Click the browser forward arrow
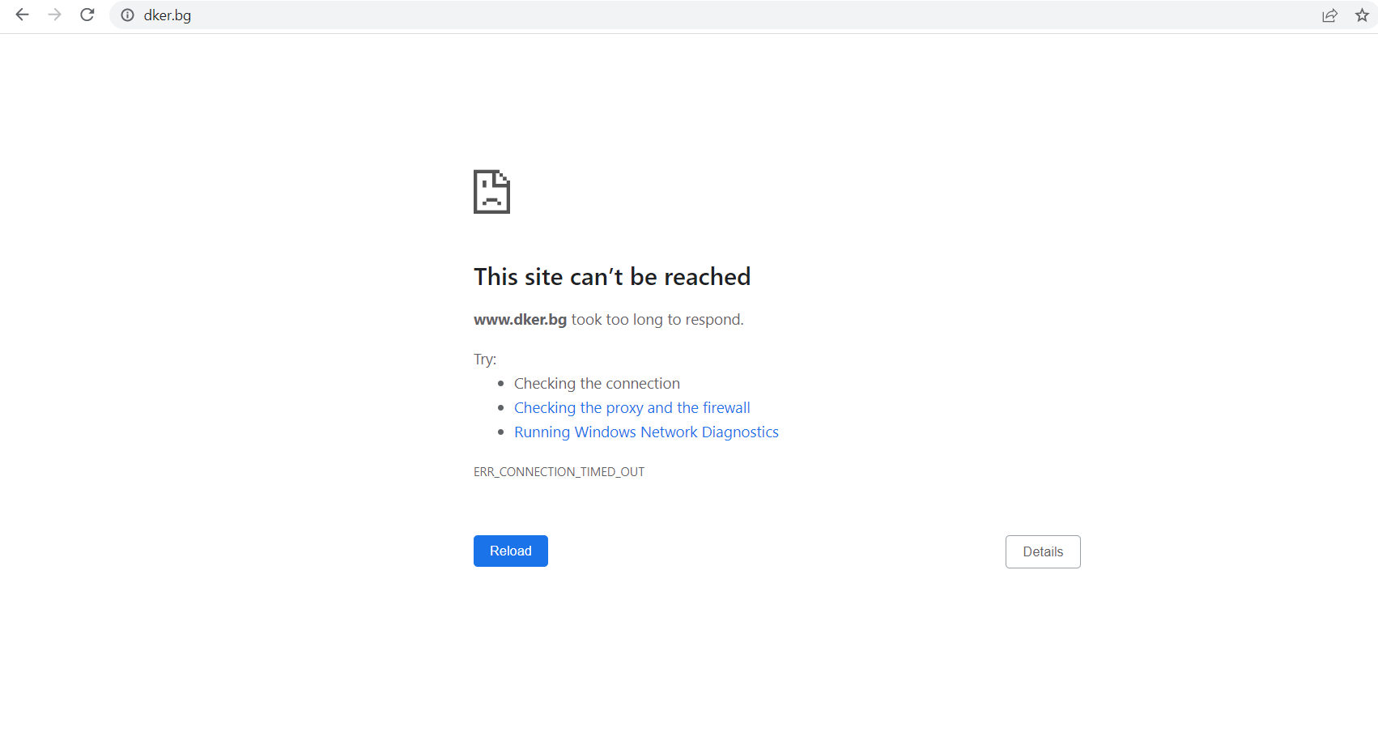This screenshot has width=1378, height=732. pyautogui.click(x=54, y=15)
